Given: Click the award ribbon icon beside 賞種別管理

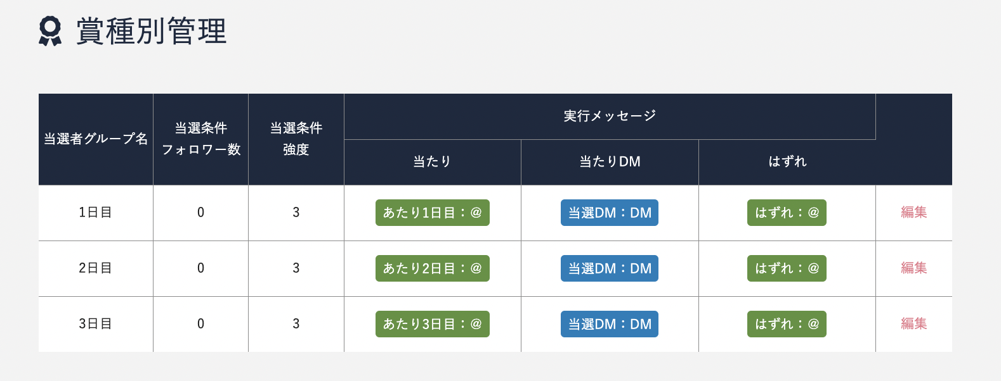Looking at the screenshot, I should (x=50, y=31).
